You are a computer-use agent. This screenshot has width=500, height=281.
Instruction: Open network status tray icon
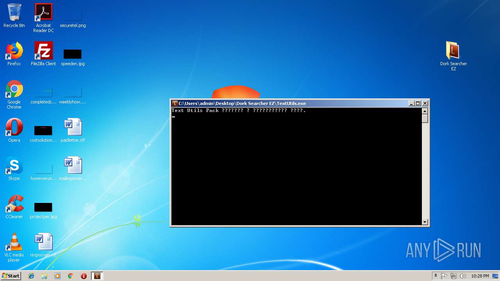[454, 276]
